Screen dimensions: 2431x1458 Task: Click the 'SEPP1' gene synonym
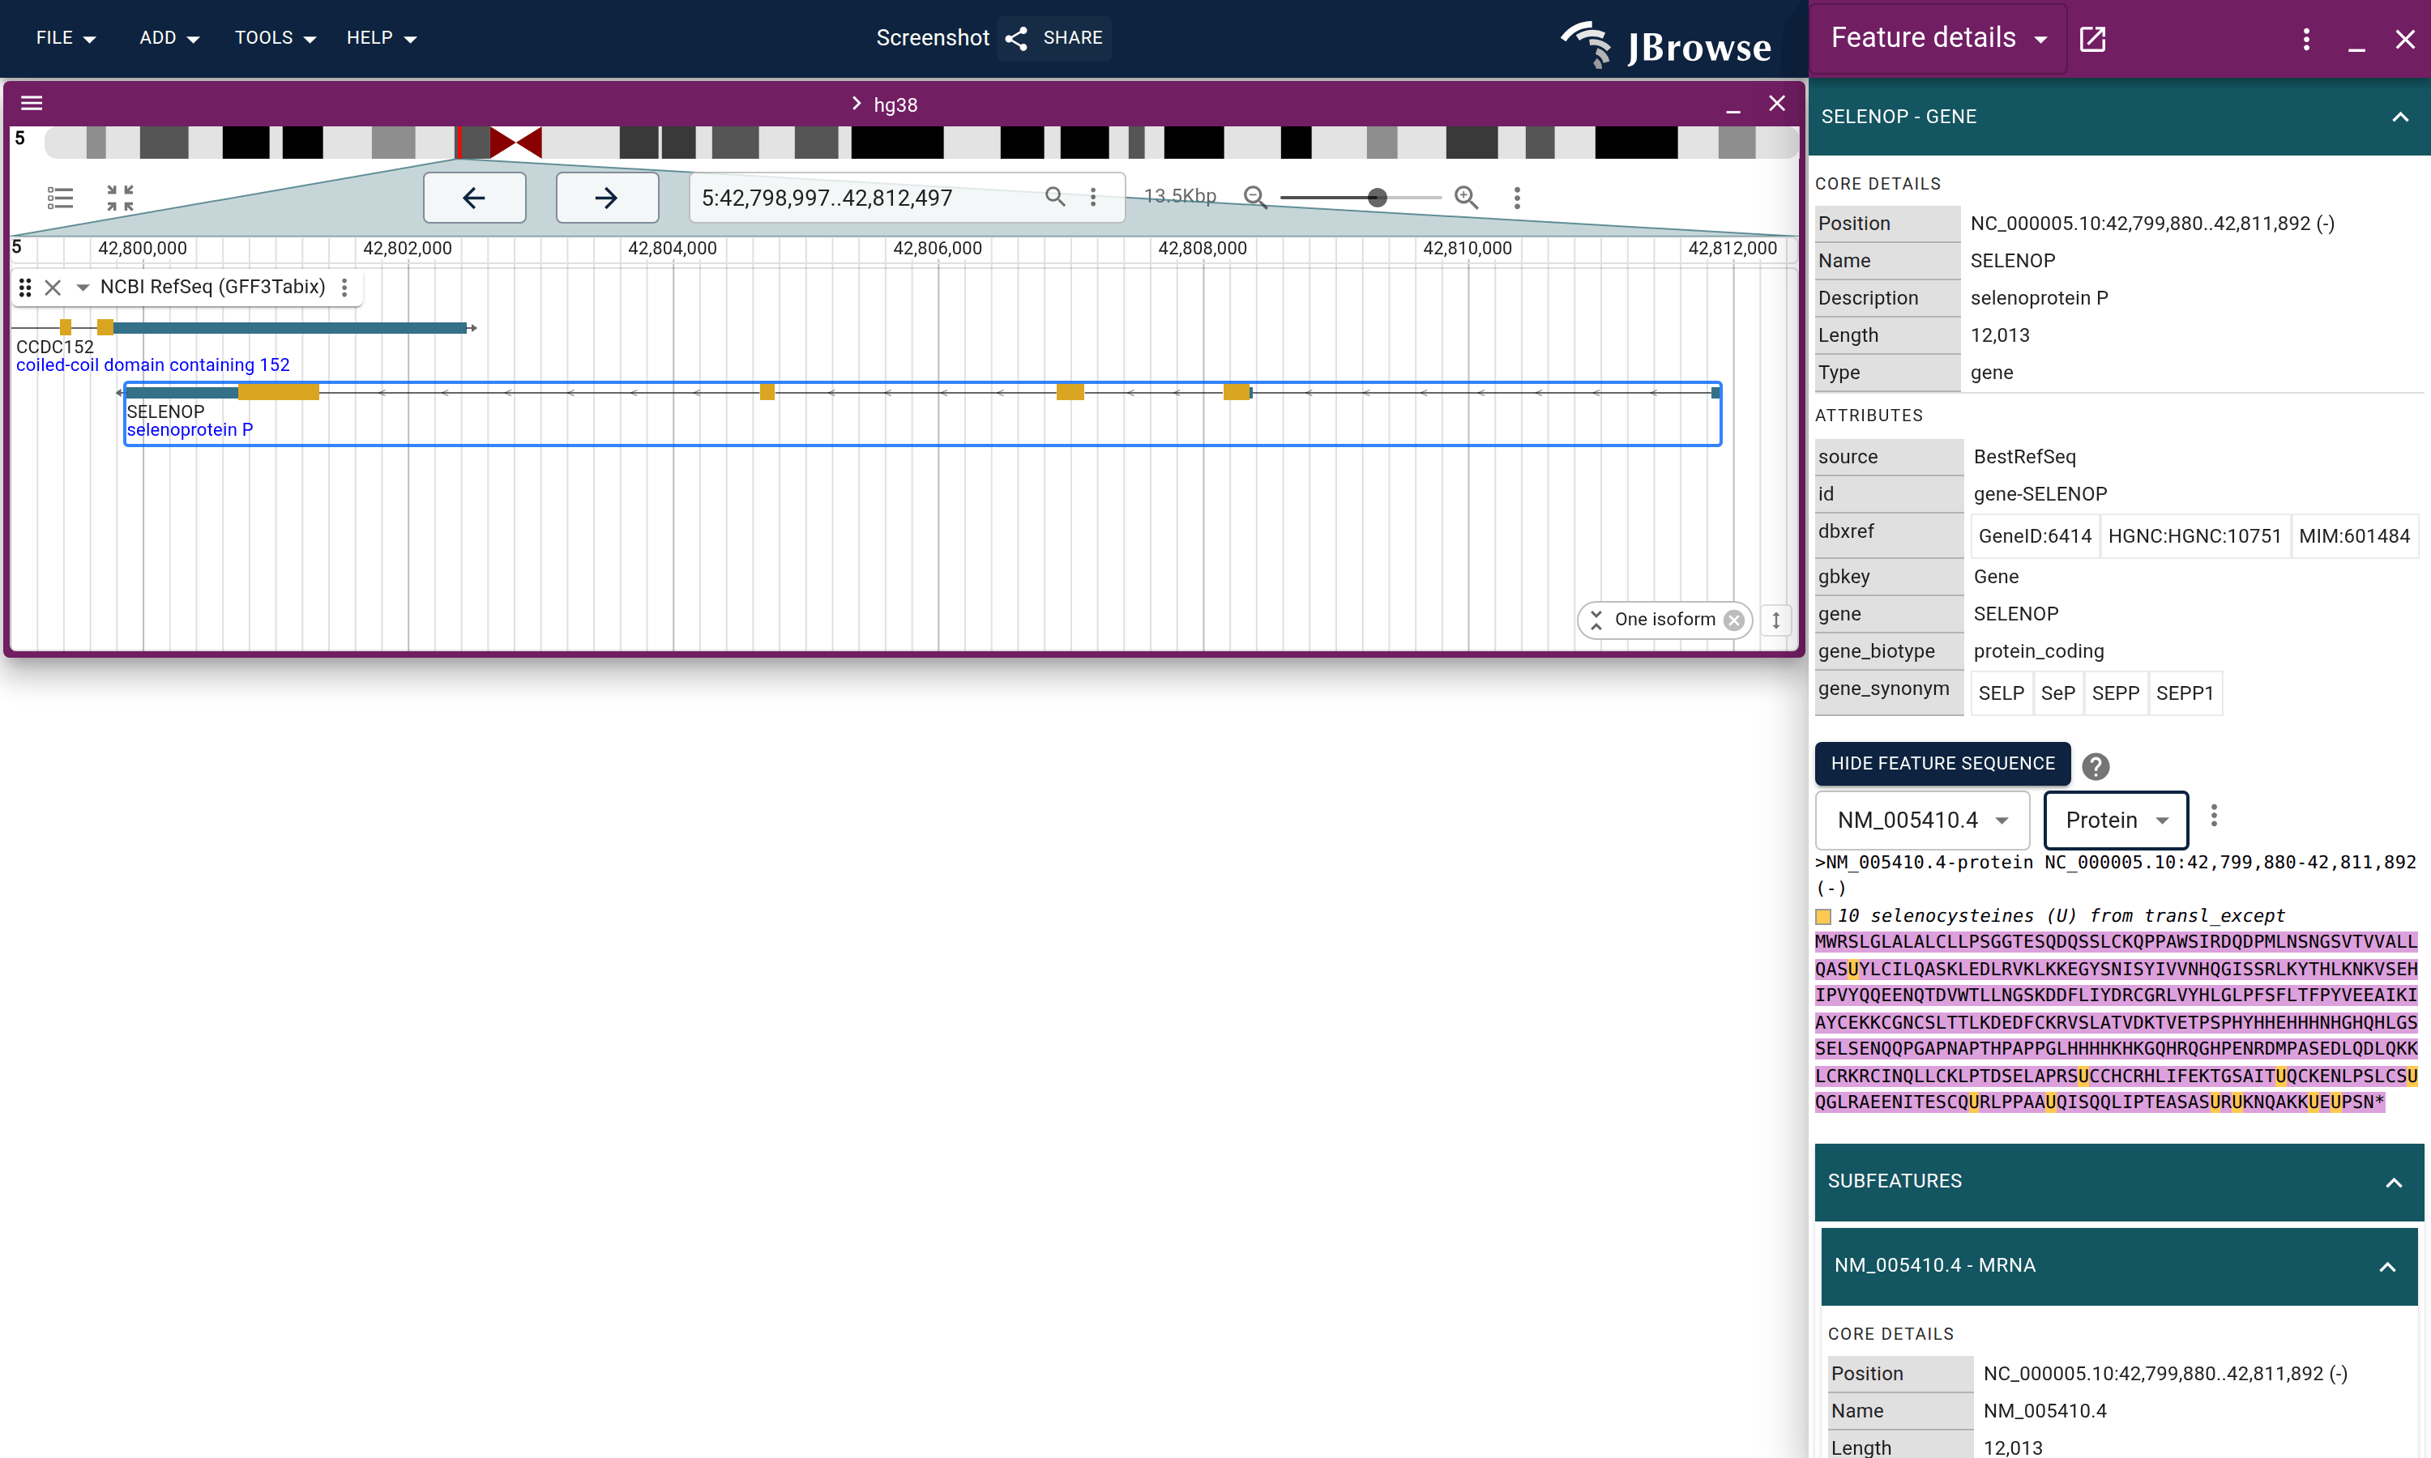click(x=2185, y=693)
